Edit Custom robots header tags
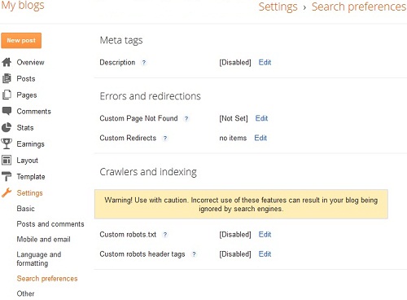 click(265, 254)
